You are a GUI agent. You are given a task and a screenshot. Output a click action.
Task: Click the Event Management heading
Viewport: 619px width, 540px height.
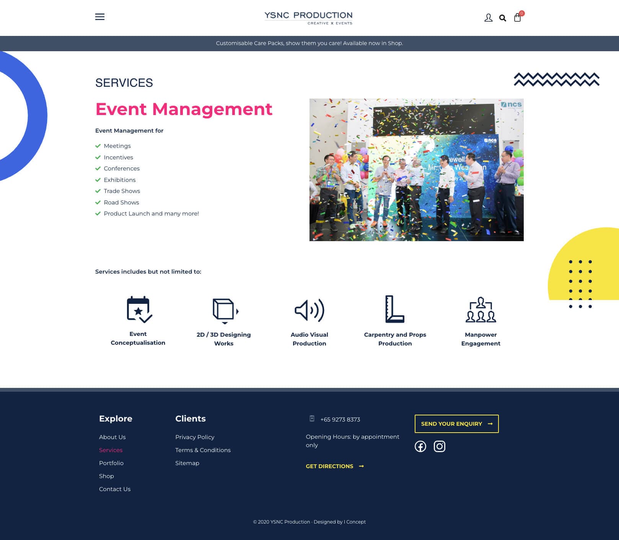[x=184, y=109]
